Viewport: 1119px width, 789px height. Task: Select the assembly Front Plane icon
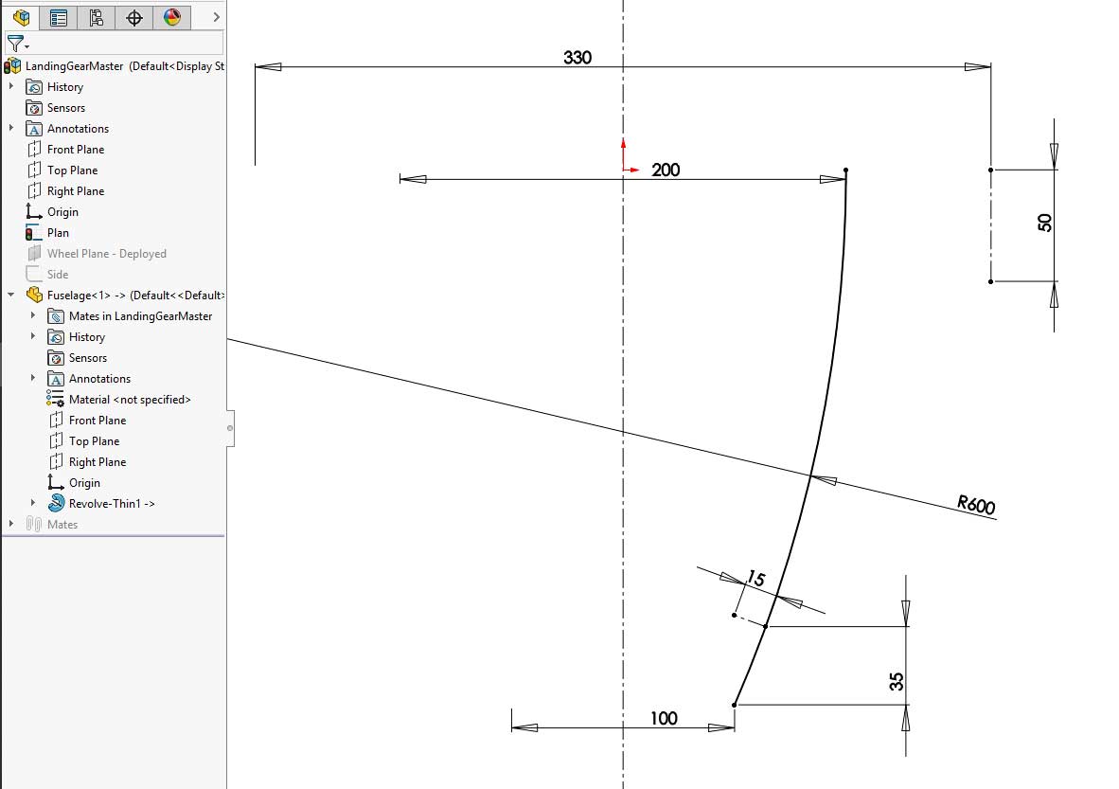[x=33, y=150]
